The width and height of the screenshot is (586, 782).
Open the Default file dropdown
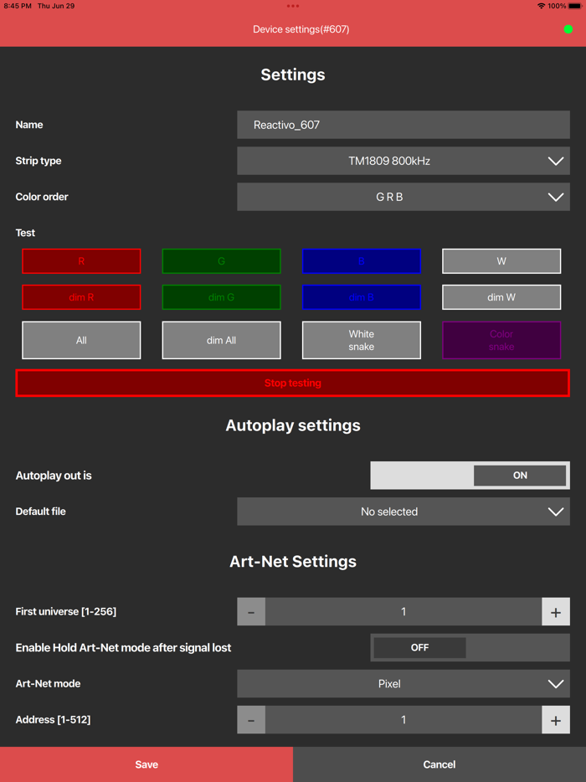(404, 512)
